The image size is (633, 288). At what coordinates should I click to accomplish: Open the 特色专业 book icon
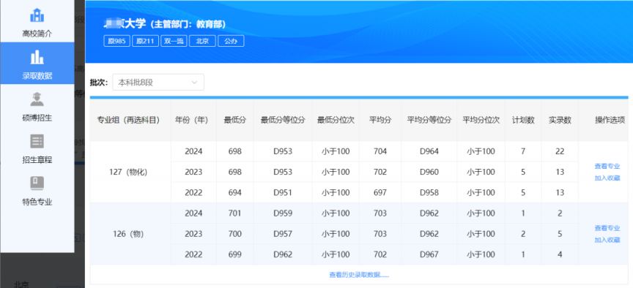37,183
